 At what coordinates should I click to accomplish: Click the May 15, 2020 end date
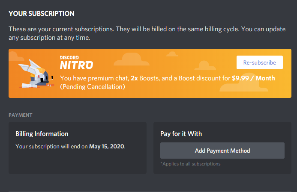[x=106, y=146]
